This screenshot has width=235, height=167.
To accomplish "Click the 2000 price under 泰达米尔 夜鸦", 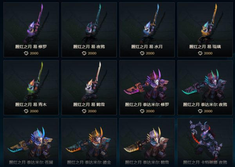I will point(208,111).
